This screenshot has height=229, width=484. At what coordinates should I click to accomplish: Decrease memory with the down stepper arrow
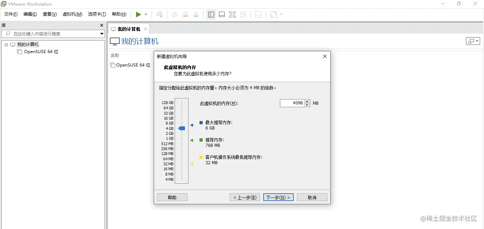click(307, 105)
